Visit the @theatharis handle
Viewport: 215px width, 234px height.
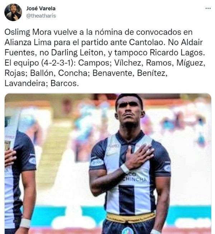pyautogui.click(x=41, y=16)
